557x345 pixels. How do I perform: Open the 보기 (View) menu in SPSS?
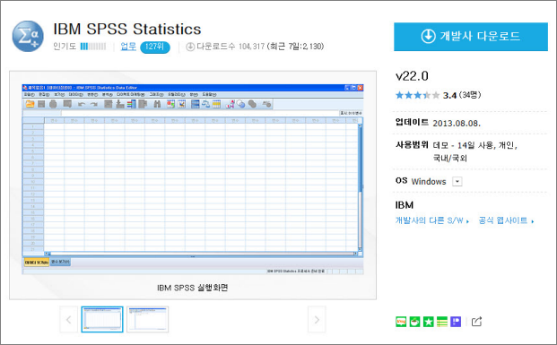[59, 94]
